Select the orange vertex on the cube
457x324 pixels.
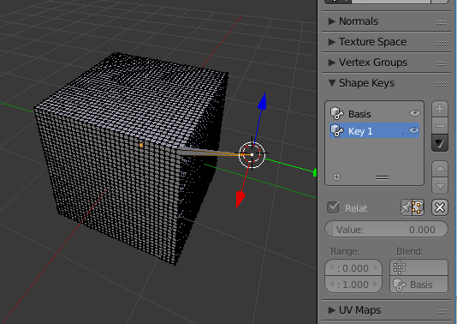tap(141, 145)
